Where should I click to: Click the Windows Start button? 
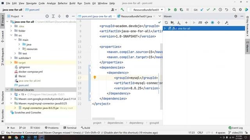point(3,137)
